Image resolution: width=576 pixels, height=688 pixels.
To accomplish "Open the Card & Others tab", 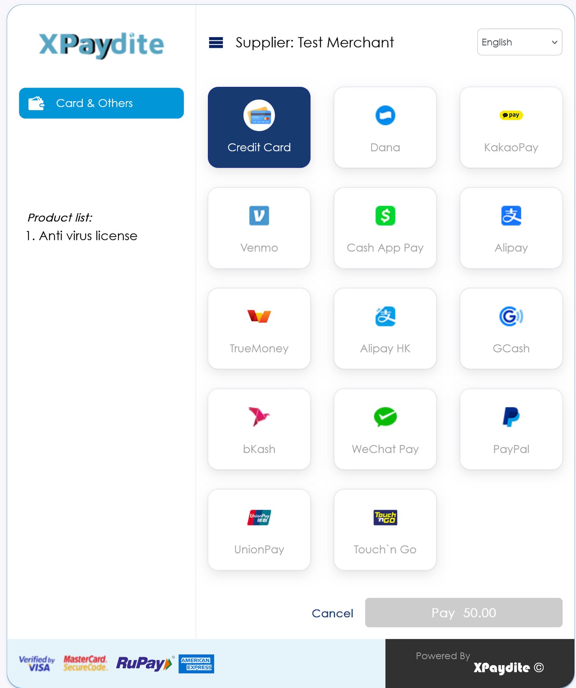I will pos(101,103).
